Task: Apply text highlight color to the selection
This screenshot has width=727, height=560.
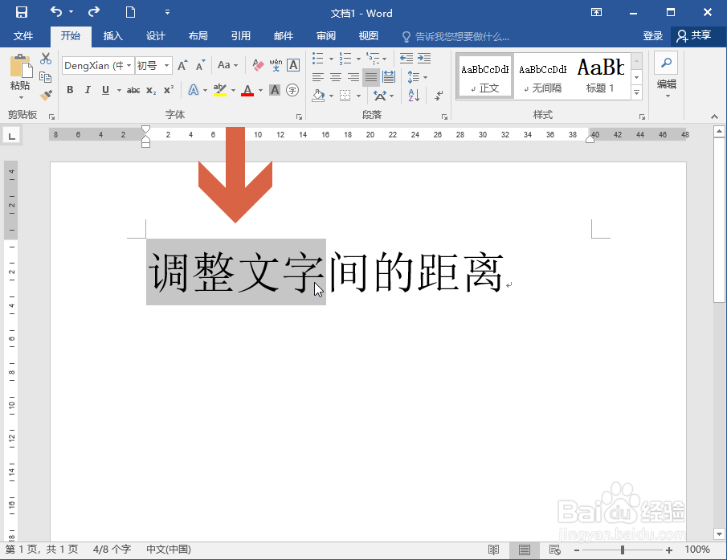Action: (222, 91)
